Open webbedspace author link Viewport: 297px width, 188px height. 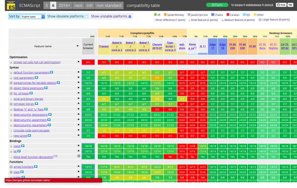(x=253, y=5)
